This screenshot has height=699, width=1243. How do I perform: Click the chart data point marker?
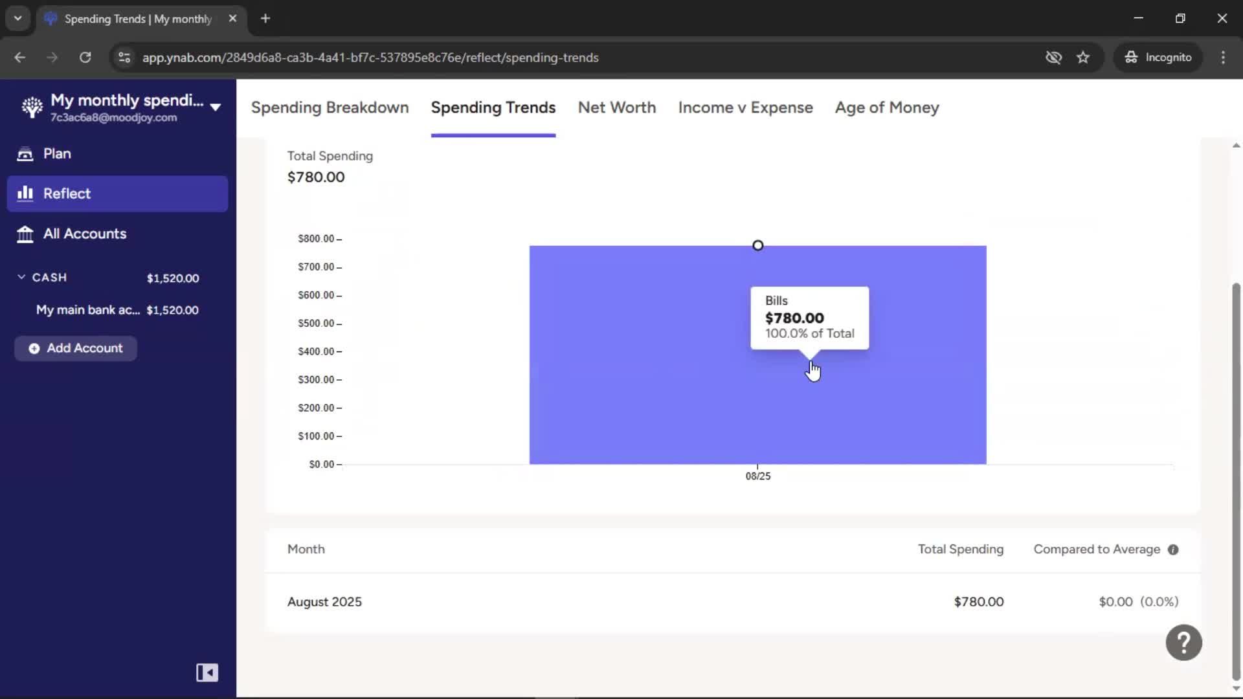coord(758,245)
